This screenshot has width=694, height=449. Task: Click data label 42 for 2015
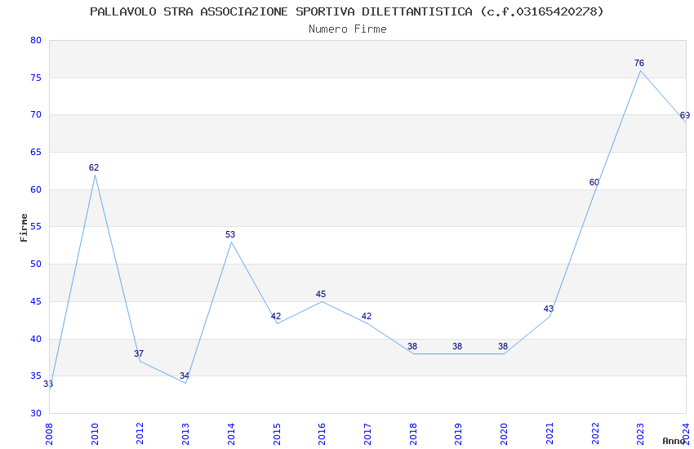pos(276,316)
